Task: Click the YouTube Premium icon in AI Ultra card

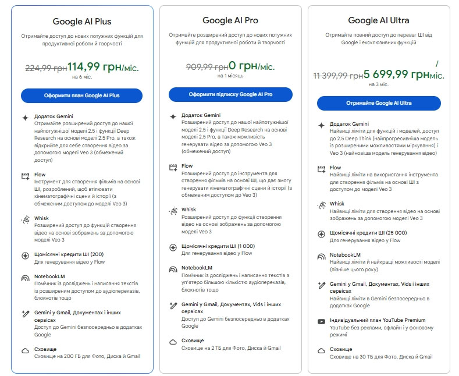Action: click(x=321, y=321)
